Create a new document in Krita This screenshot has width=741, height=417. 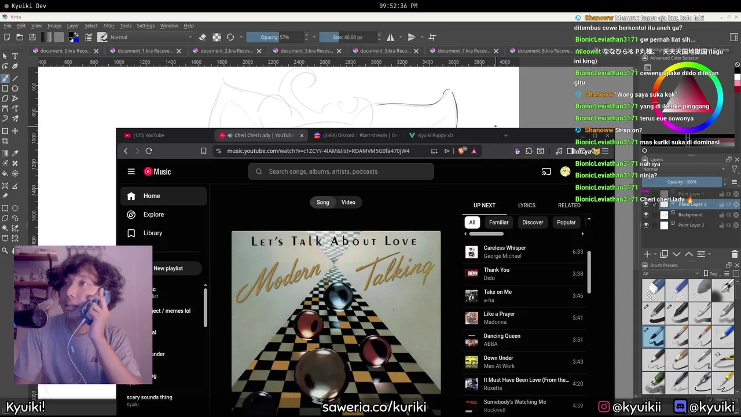(x=7, y=37)
